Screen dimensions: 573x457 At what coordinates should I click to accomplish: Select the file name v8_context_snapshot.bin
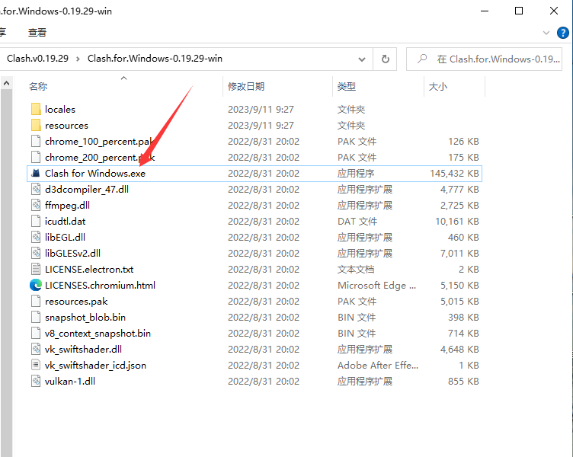click(98, 333)
